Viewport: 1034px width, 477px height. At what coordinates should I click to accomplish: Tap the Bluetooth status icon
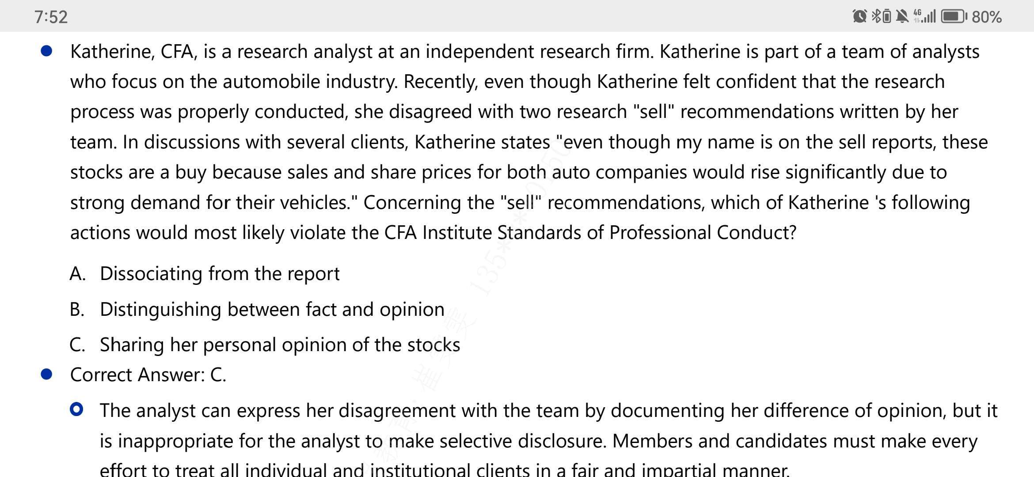click(876, 16)
